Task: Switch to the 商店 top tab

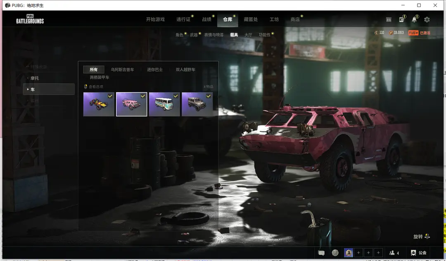Action: (x=295, y=19)
